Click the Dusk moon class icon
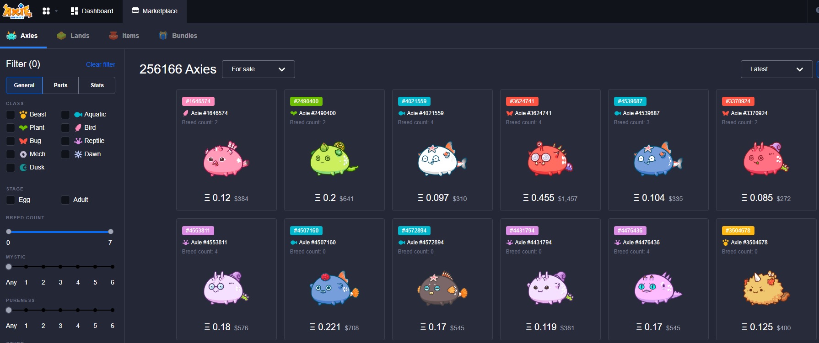The width and height of the screenshot is (819, 343). pos(23,168)
